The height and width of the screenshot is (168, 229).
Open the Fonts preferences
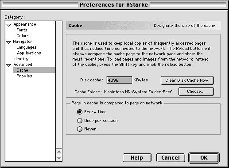coord(22,30)
